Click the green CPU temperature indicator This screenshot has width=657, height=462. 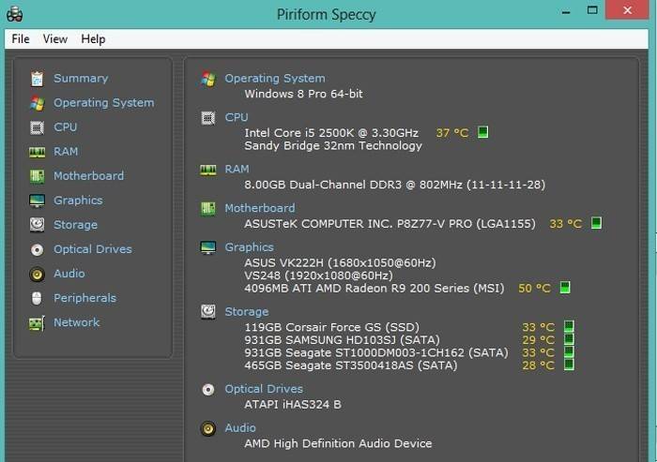(483, 132)
